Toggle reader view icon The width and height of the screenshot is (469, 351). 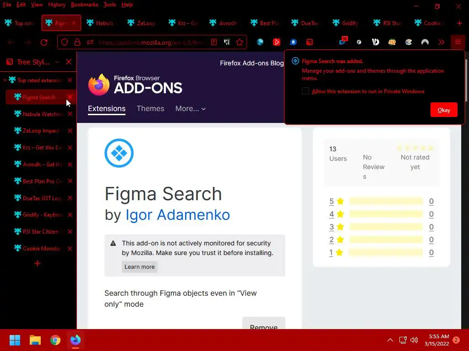point(213,42)
